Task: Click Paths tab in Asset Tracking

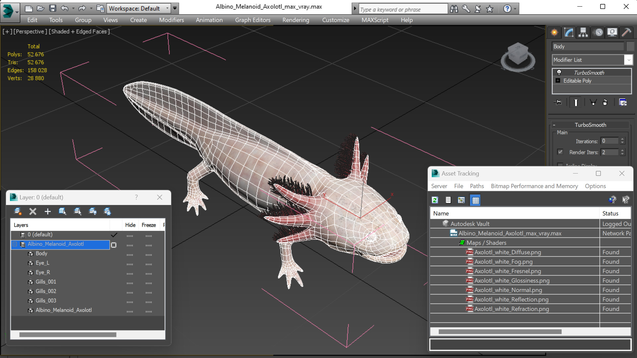Action: (477, 186)
